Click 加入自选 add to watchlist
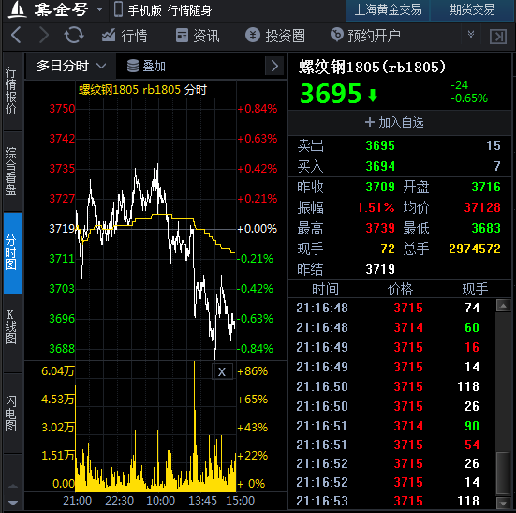 tap(394, 122)
